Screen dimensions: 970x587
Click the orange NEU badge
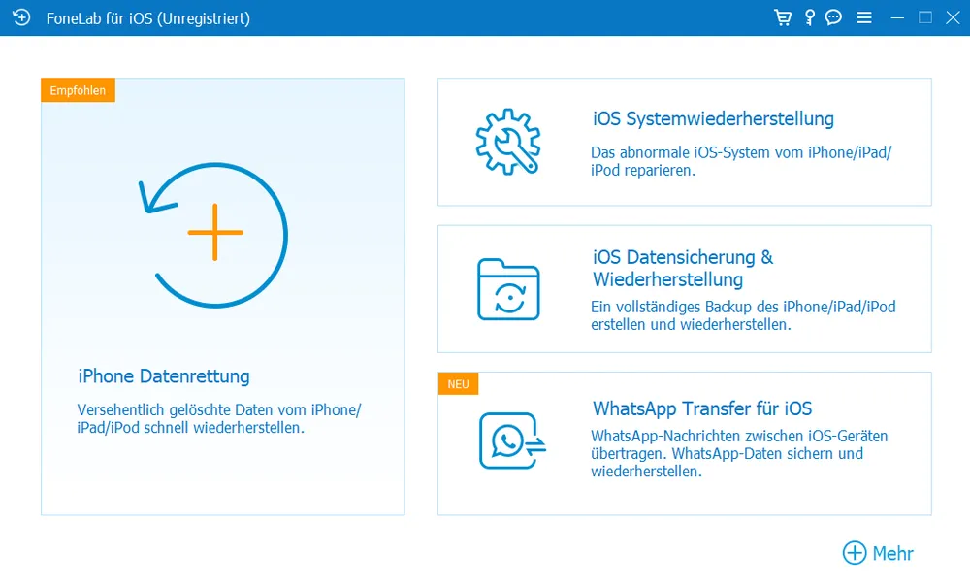[x=458, y=383]
